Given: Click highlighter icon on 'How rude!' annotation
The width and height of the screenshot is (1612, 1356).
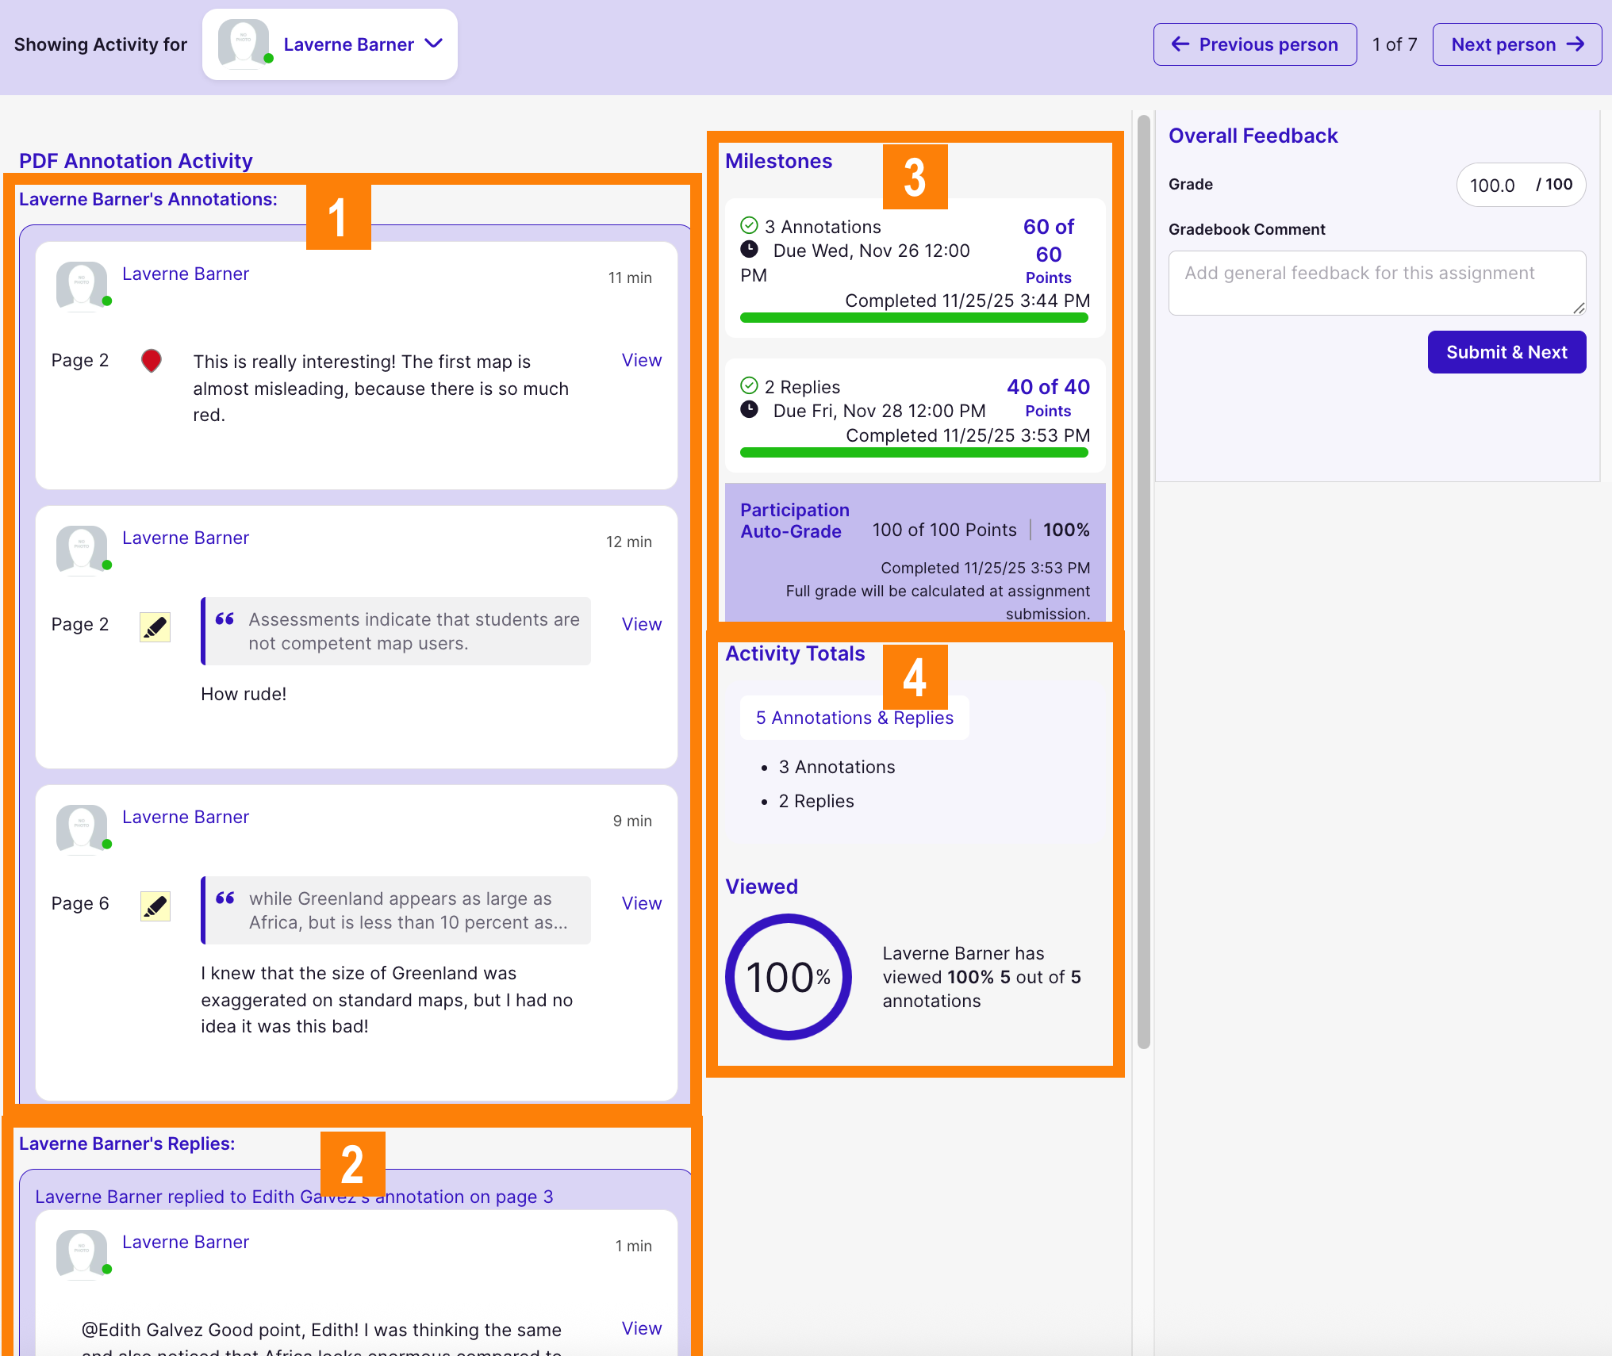Looking at the screenshot, I should [155, 626].
